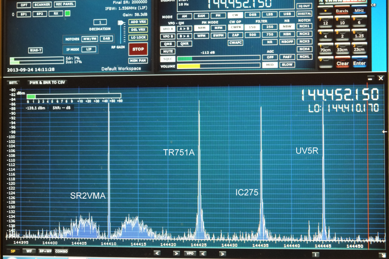Click DEL VRX button
The width and height of the screenshot is (389, 259).
[138, 30]
